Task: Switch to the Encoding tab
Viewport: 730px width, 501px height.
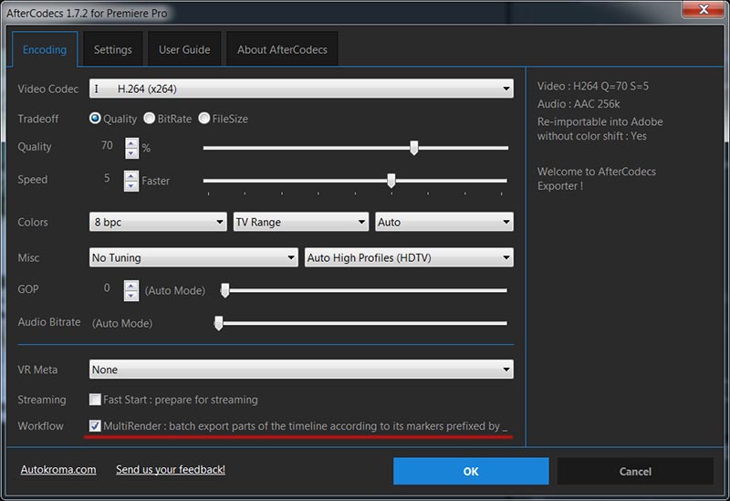Action: tap(45, 49)
